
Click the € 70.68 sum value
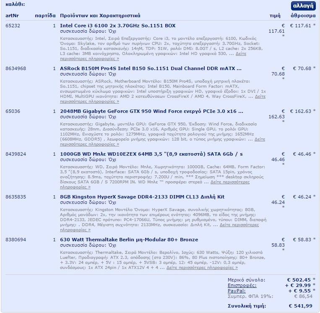[302, 68]
